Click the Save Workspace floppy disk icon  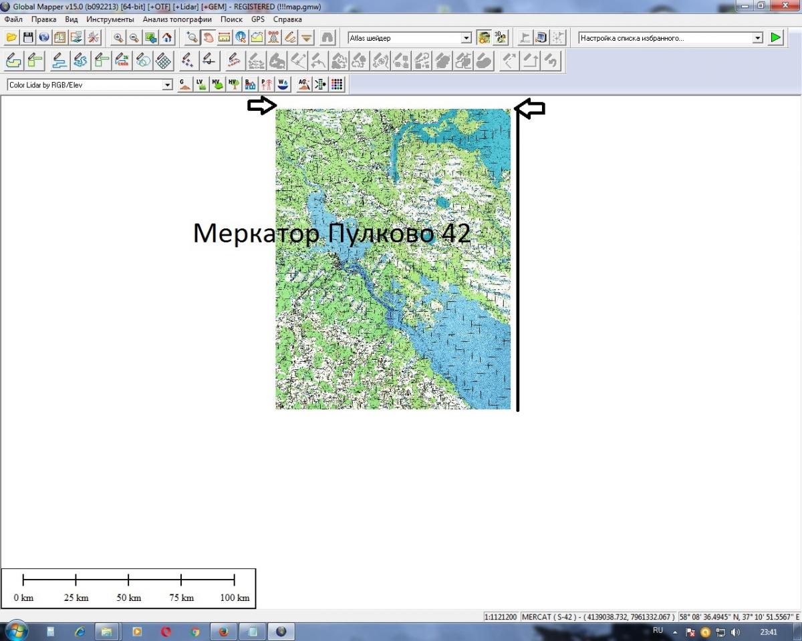[27, 37]
